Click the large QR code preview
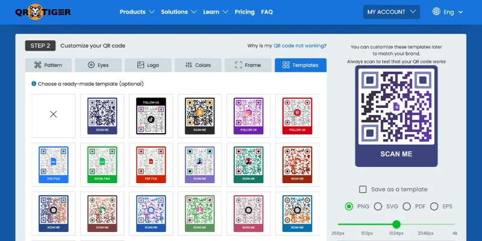 coord(396,116)
